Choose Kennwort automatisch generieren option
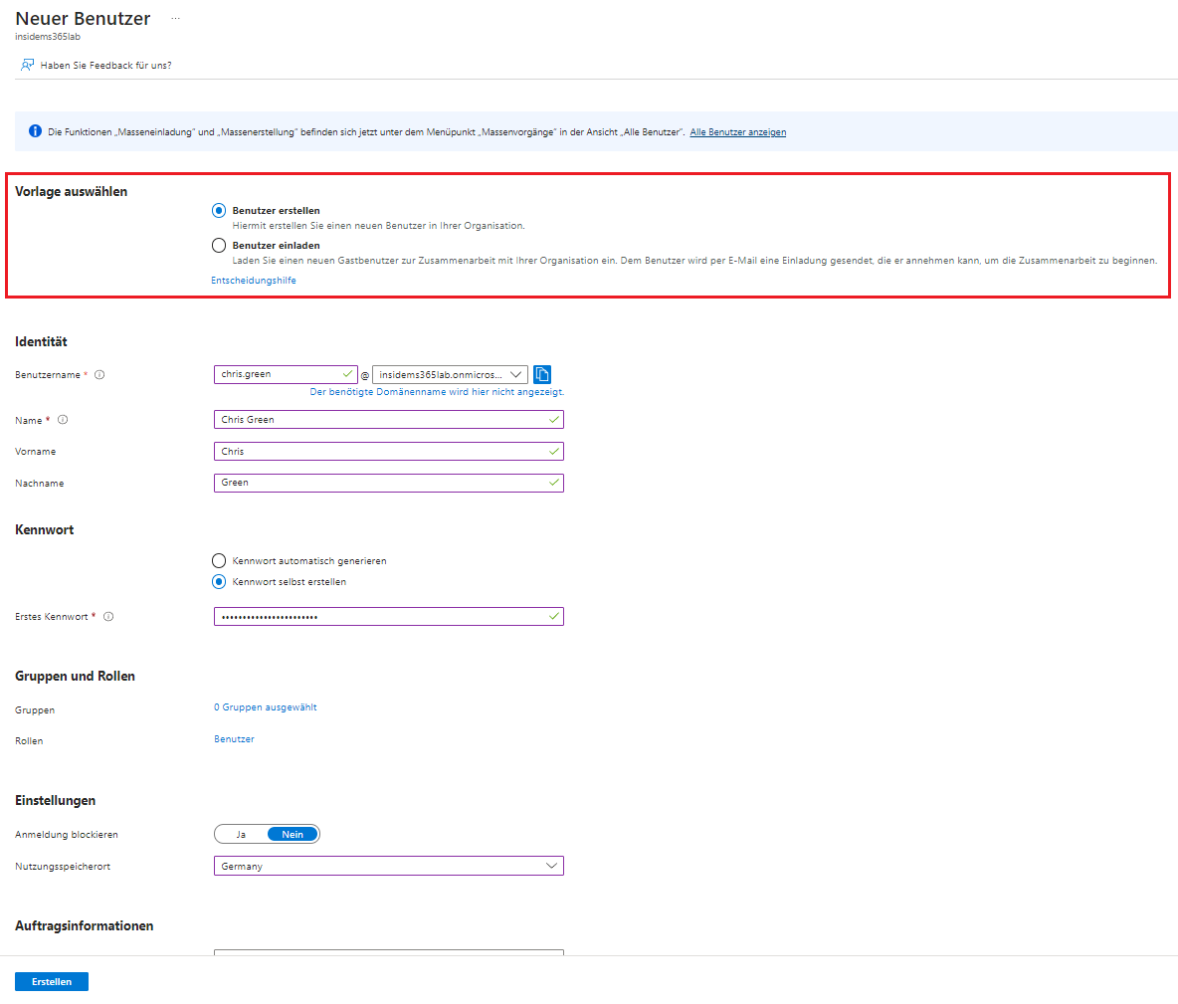 pyautogui.click(x=219, y=561)
